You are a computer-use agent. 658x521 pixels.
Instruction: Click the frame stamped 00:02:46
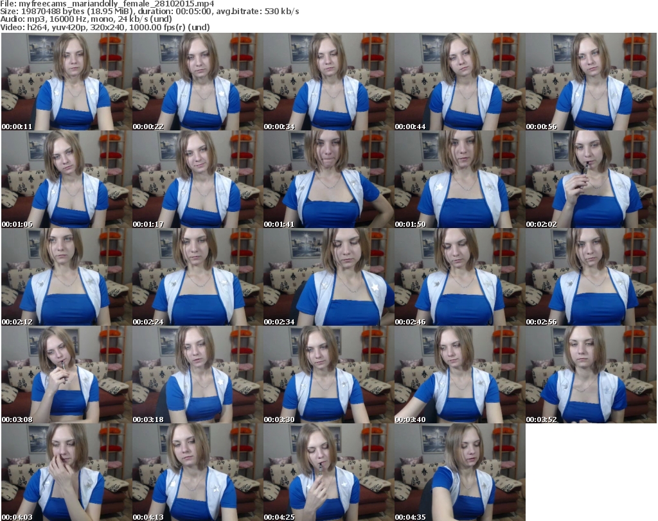pyautogui.click(x=459, y=277)
